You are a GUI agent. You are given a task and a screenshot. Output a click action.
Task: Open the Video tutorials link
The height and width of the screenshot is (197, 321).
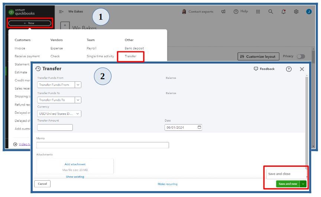click(25, 144)
